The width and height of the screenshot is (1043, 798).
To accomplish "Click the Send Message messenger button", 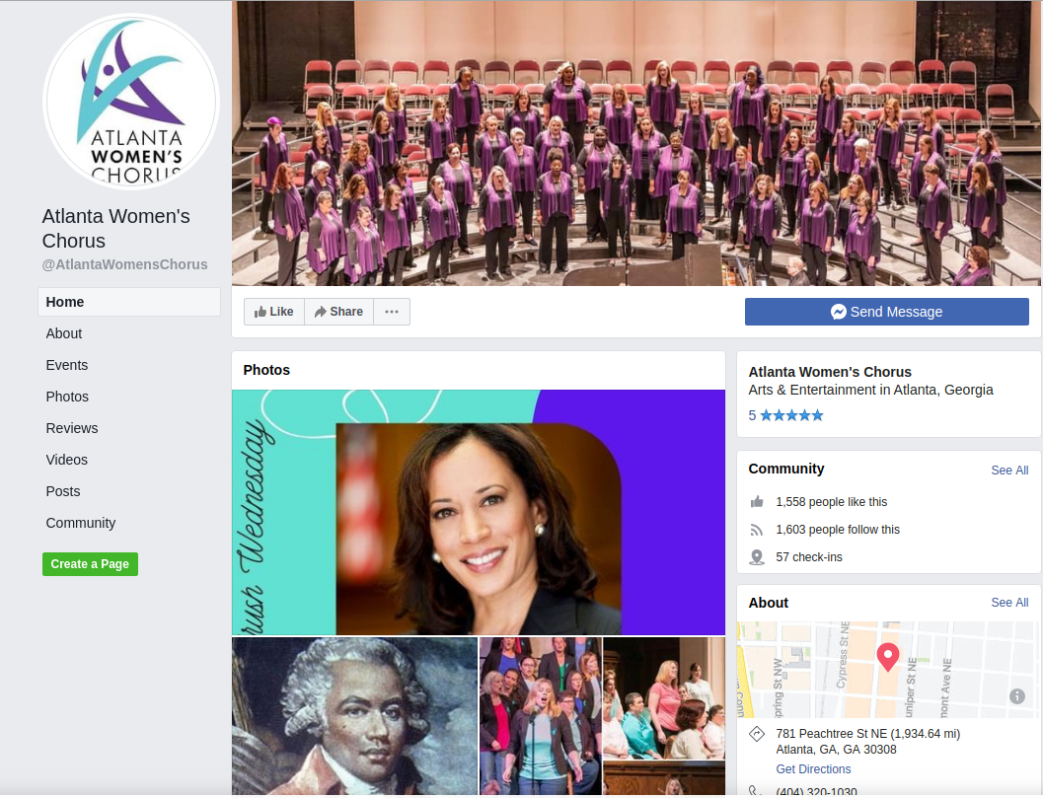I will coord(887,312).
